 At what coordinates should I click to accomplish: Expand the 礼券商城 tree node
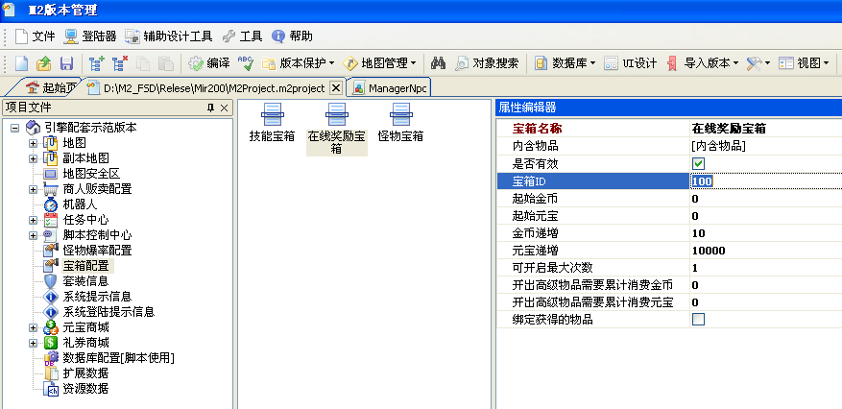pos(34,343)
